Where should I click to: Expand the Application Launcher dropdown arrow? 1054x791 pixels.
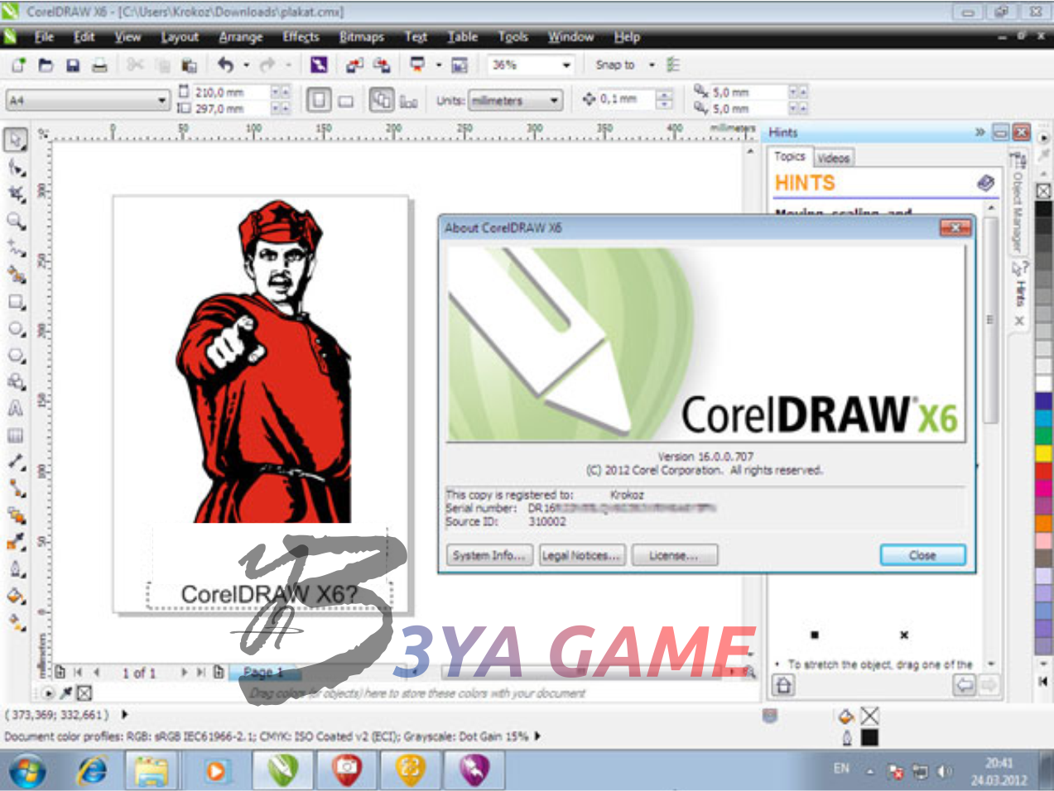tap(438, 65)
